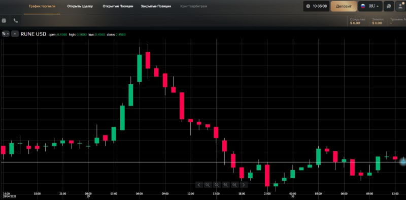The height and width of the screenshot is (200, 406).
Task: Click the clock icon next to 10:36:08
Action: [x=308, y=6]
